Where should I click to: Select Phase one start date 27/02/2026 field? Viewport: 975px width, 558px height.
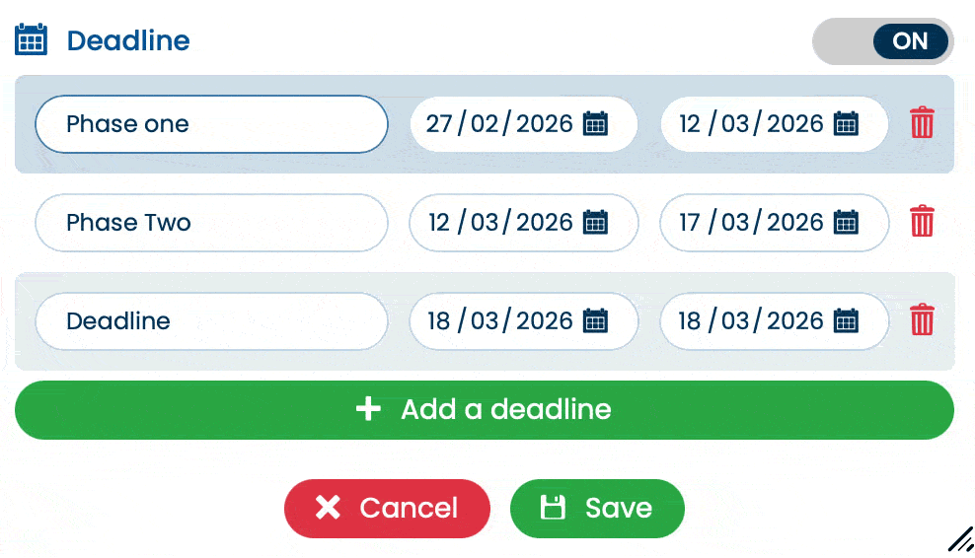(x=499, y=124)
